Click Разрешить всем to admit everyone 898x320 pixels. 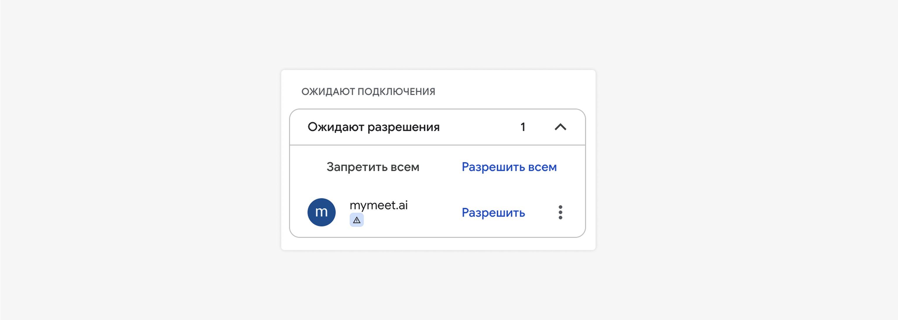(x=509, y=167)
